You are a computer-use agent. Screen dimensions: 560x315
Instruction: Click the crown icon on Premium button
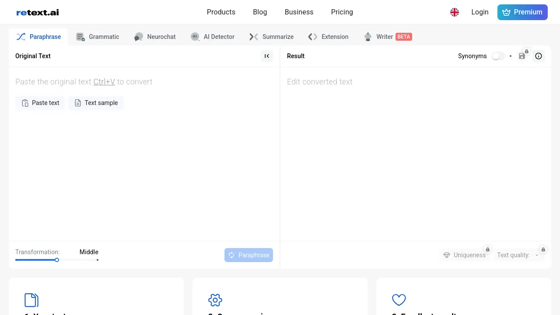506,12
